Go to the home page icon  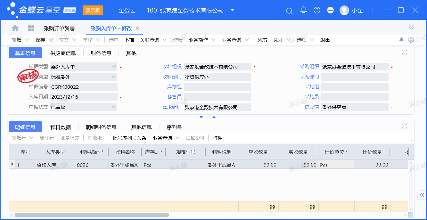pos(15,29)
